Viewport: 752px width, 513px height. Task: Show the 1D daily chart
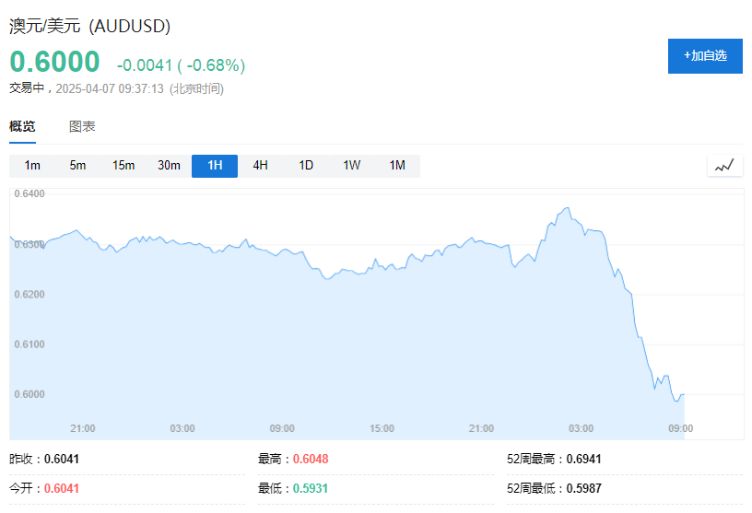coord(306,166)
